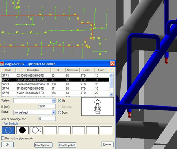The width and height of the screenshot is (177, 149).
Task: Pick the last empty top symbol slot
Action: point(106,130)
